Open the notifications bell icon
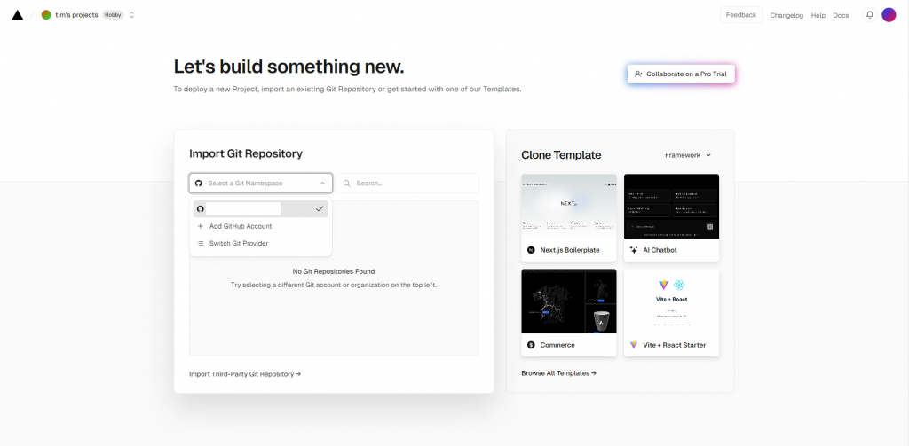This screenshot has height=446, width=909. click(870, 15)
